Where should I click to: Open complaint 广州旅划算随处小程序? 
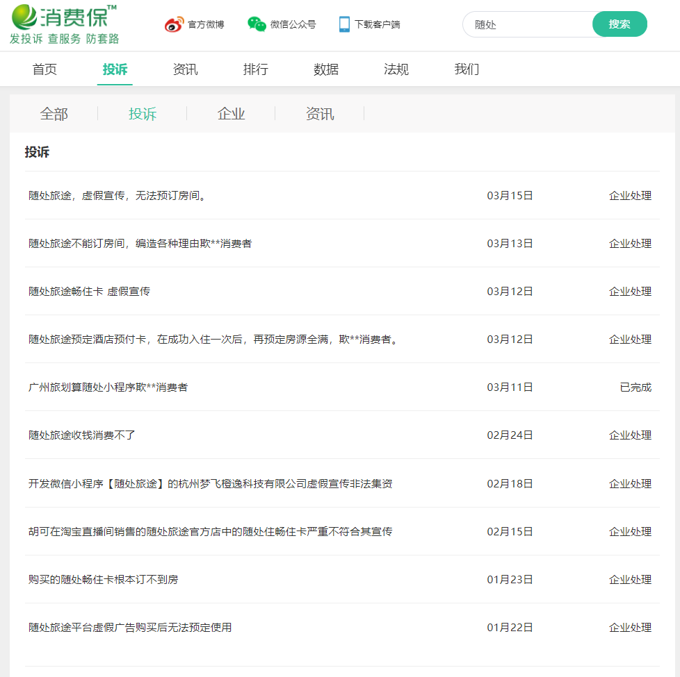click(x=108, y=387)
